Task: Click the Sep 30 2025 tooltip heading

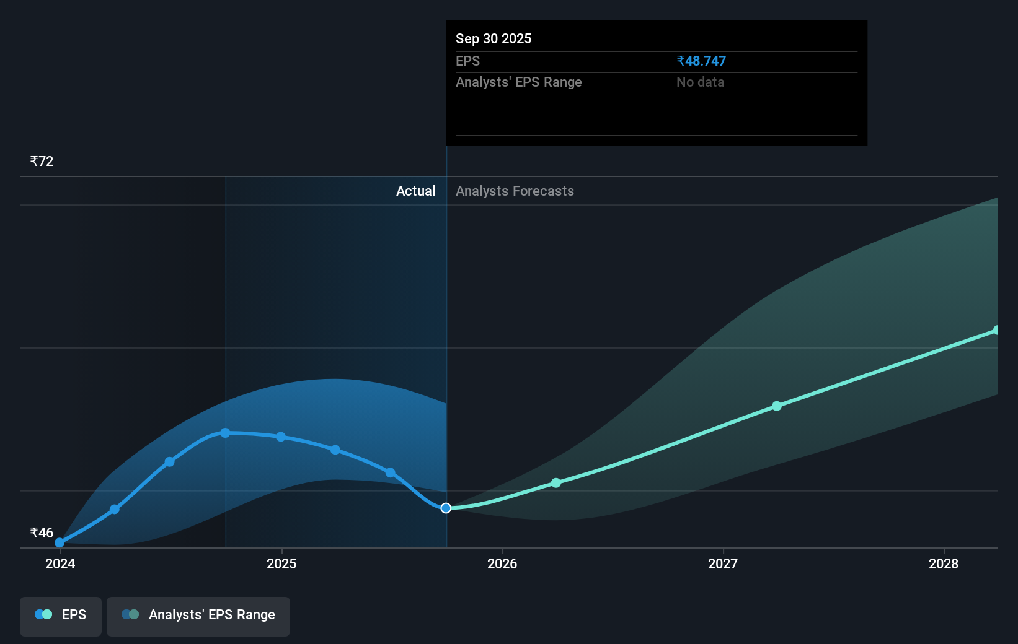Action: (x=494, y=38)
